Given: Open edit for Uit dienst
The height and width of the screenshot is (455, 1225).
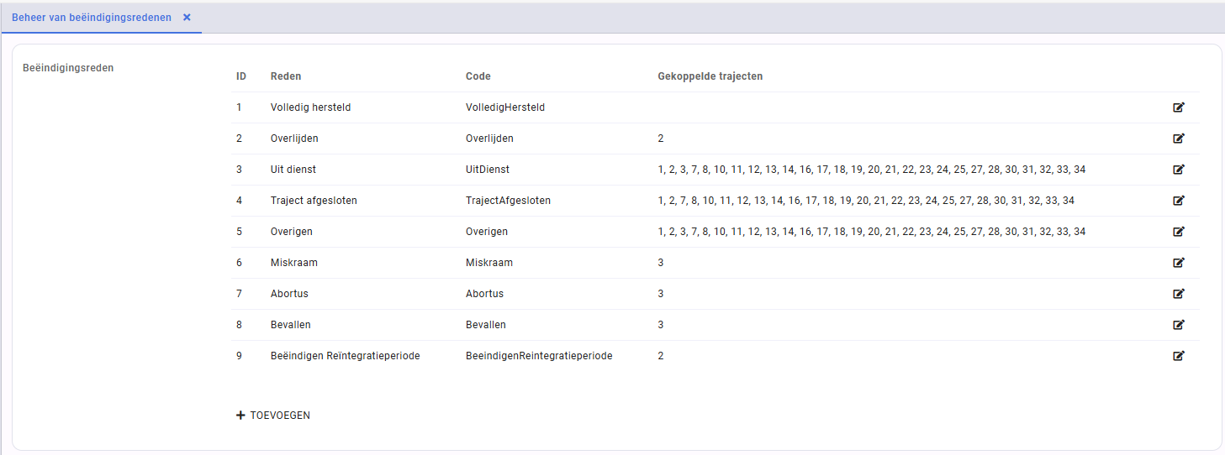Looking at the screenshot, I should tap(1179, 170).
